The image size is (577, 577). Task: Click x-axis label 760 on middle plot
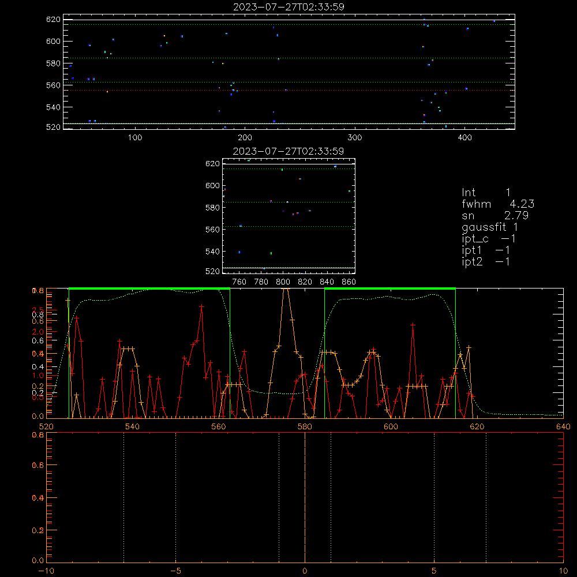pos(239,282)
